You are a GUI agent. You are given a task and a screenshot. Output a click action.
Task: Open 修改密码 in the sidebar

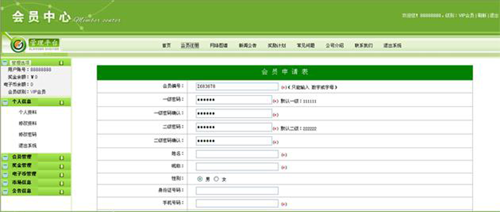tap(28, 134)
